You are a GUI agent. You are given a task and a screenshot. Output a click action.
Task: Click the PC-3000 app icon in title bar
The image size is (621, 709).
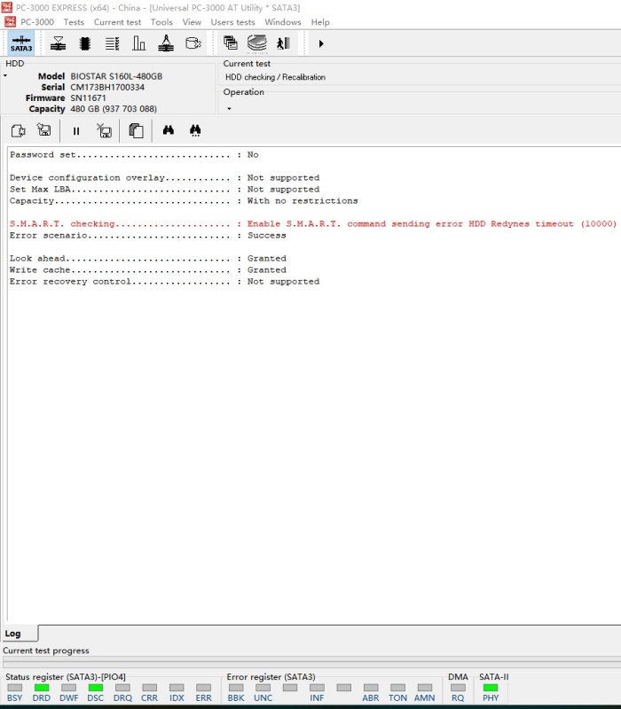[x=7, y=7]
